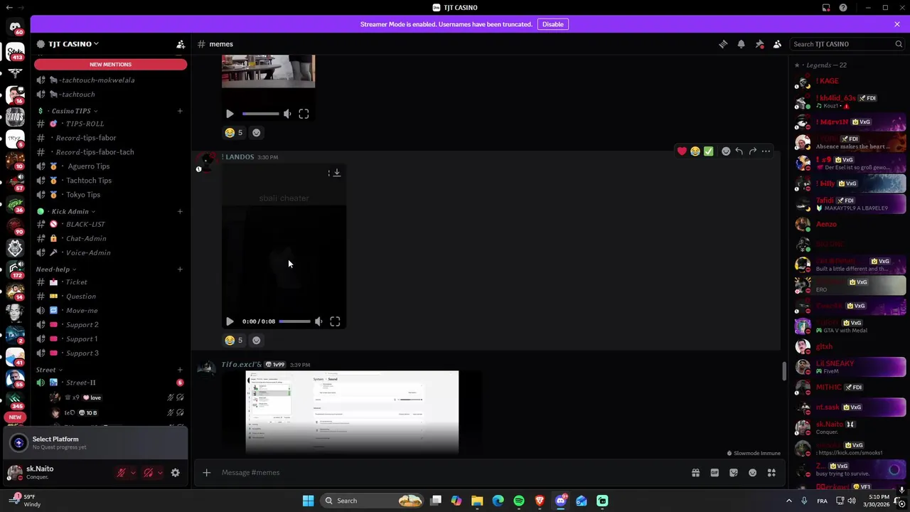Collapse the Casino TIPS category
The width and height of the screenshot is (910, 512).
74,111
